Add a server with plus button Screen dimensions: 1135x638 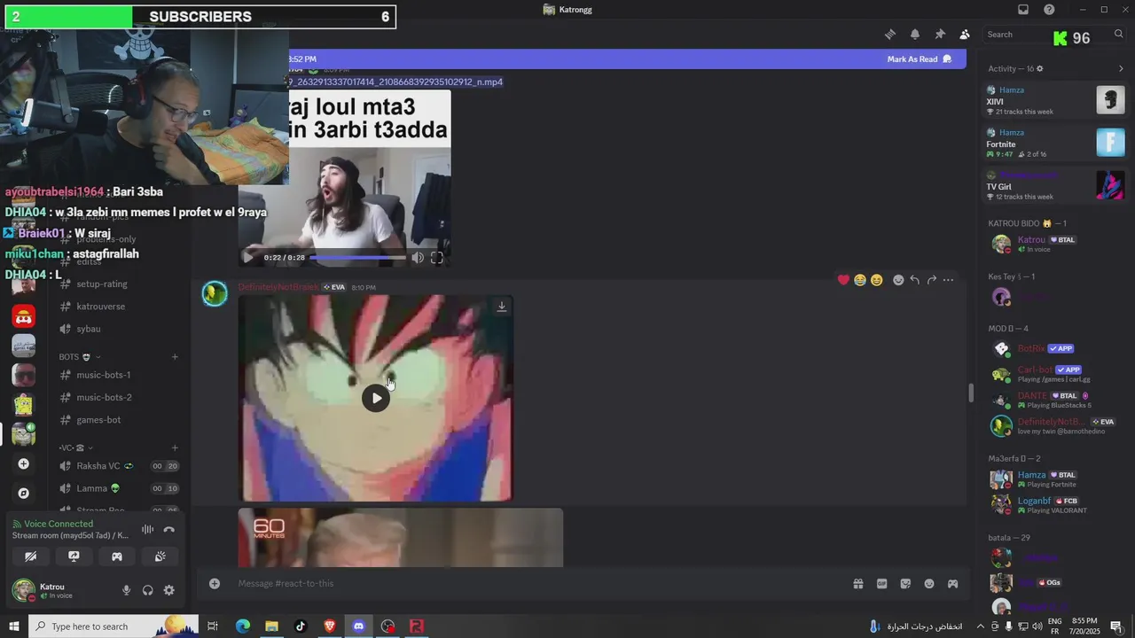(x=24, y=463)
